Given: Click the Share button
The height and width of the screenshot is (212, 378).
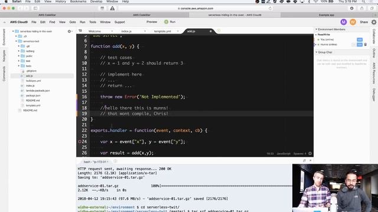Looking at the screenshot, I should point(364,22).
